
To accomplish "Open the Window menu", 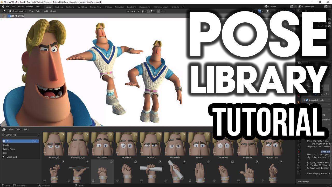I will click(30, 6).
